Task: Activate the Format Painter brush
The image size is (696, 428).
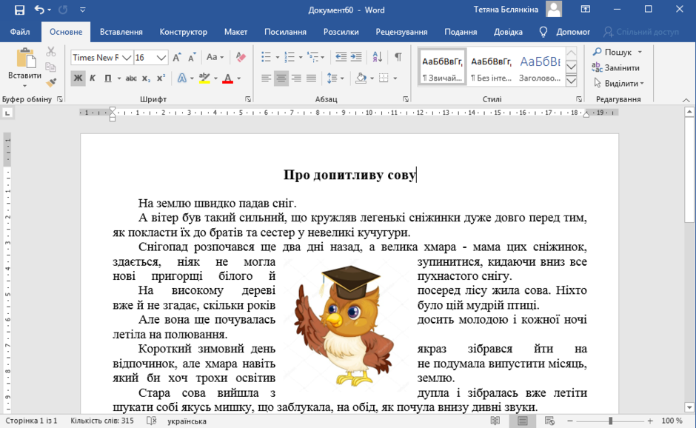Action: tap(51, 82)
